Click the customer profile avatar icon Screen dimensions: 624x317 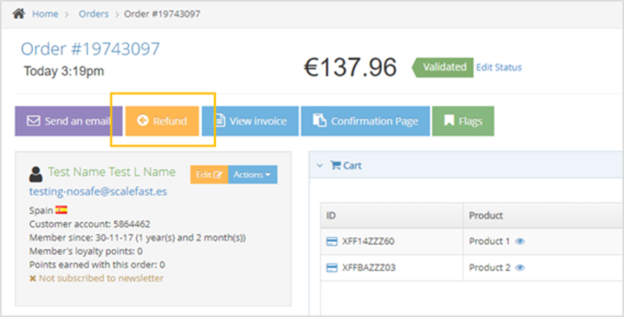click(36, 174)
